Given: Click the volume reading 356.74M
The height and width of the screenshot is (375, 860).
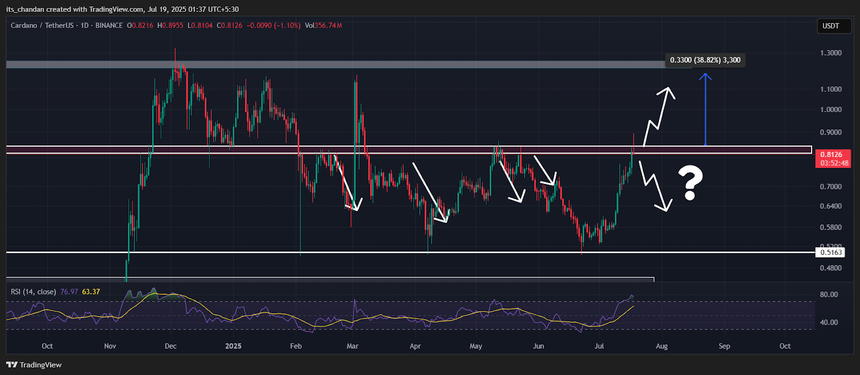Looking at the screenshot, I should click(328, 25).
